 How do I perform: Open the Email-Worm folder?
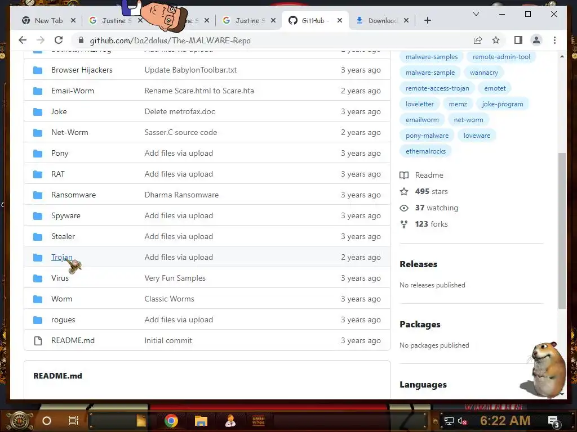[x=73, y=91]
